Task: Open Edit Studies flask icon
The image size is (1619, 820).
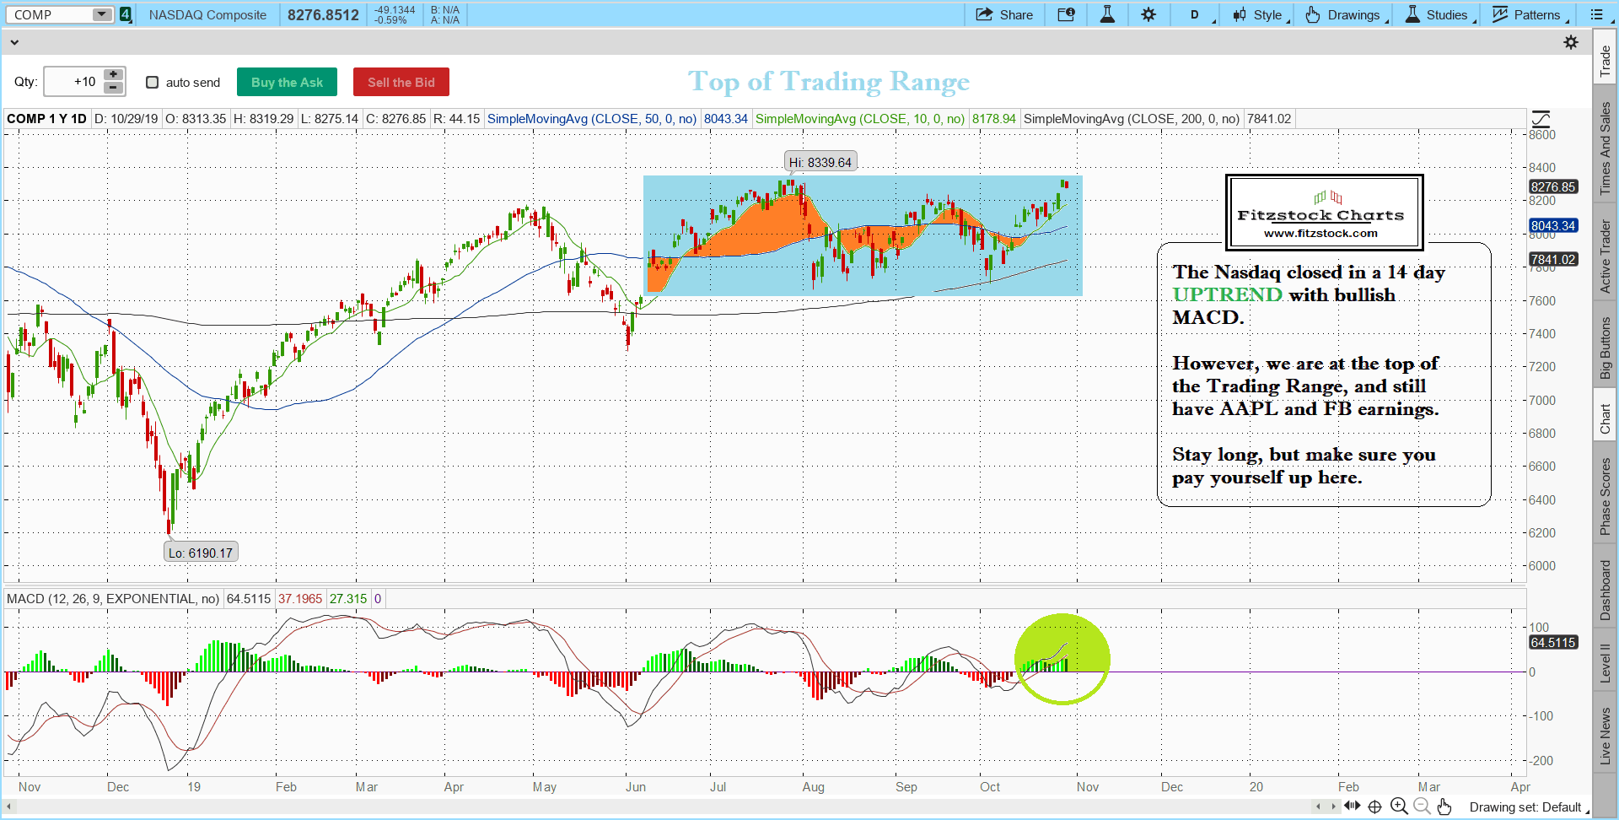Action: pos(1107,14)
